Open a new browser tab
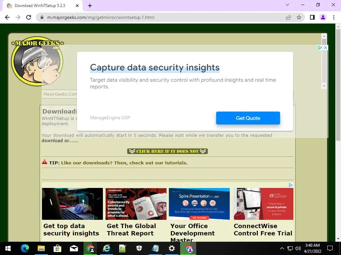 point(90,6)
